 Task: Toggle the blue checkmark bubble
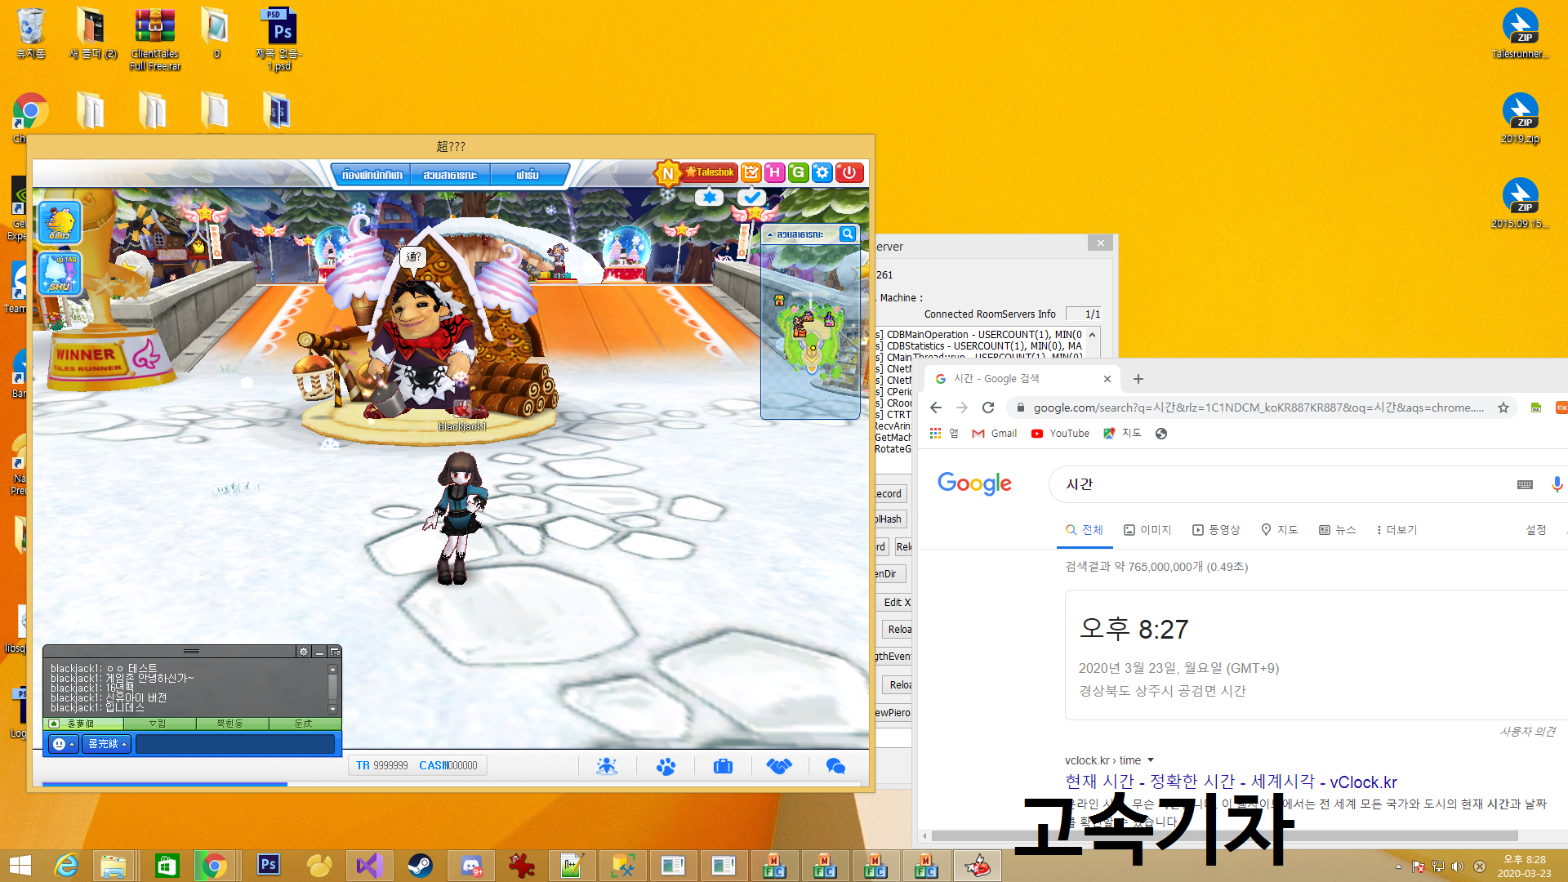[x=751, y=197]
